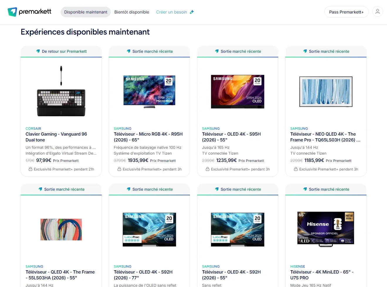Click tag icon above QLED The Frame 55" card
Screen dimensions: 387x287
coord(40,189)
